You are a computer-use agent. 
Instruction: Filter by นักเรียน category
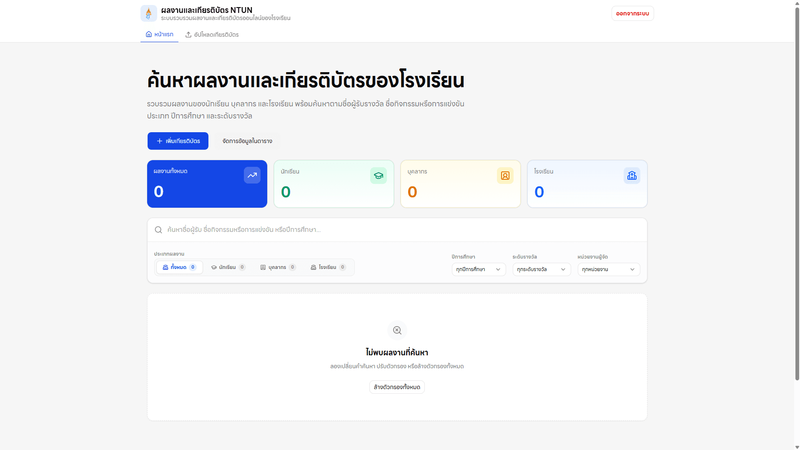(228, 267)
